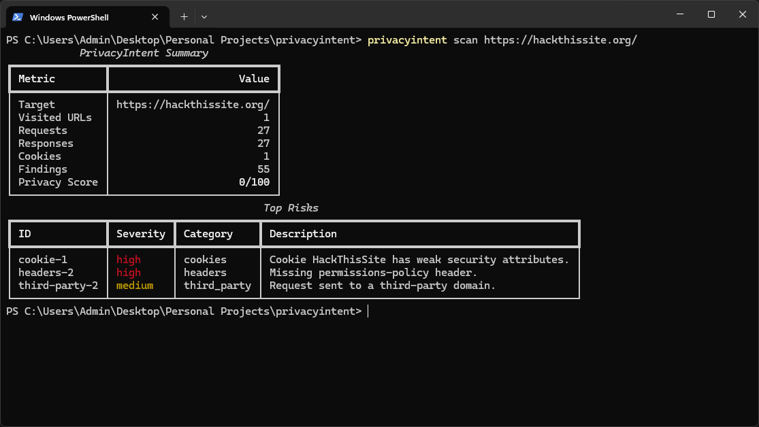Image resolution: width=759 pixels, height=427 pixels.
Task: Click the highlighted privacyintent command text
Action: click(x=407, y=39)
